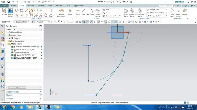The height and width of the screenshot is (110, 197).
Task: Switch to the Analysis ribbon tab
Action: tap(41, 5)
